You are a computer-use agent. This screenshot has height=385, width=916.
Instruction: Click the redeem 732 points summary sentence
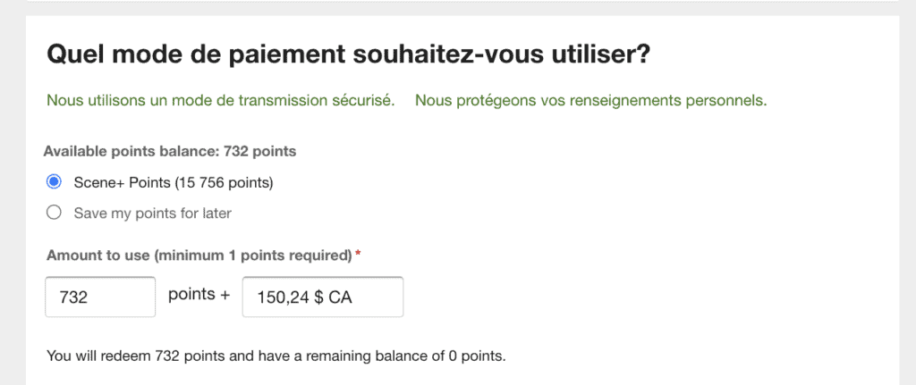point(276,356)
